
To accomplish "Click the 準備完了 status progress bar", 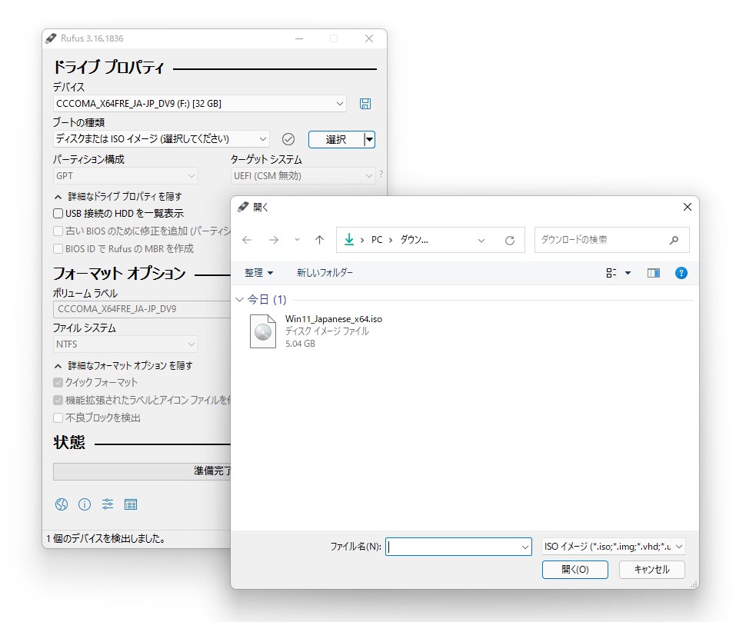I will (x=137, y=471).
